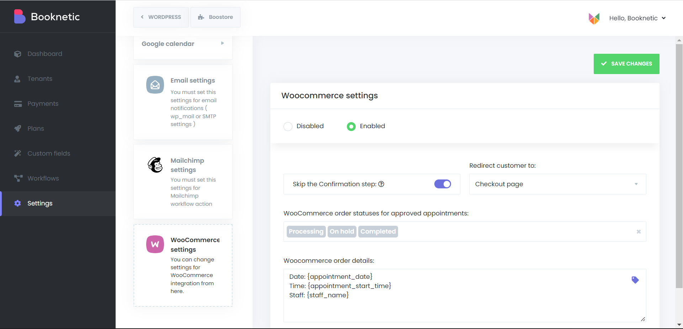This screenshot has height=329, width=683.
Task: Click the user avatar fox icon
Action: pyautogui.click(x=594, y=18)
